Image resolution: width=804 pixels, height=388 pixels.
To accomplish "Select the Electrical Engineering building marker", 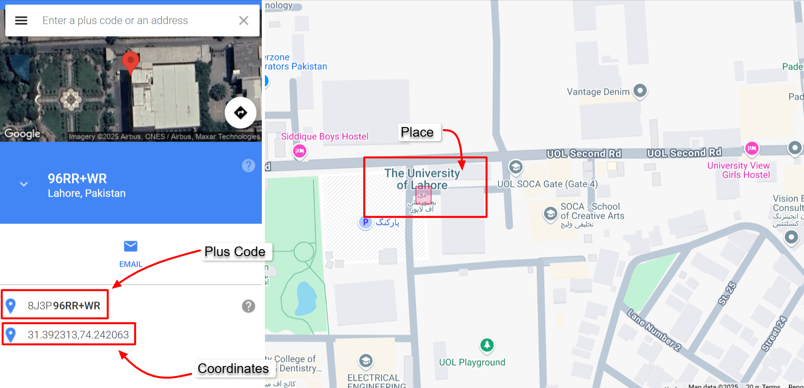I will (x=366, y=362).
